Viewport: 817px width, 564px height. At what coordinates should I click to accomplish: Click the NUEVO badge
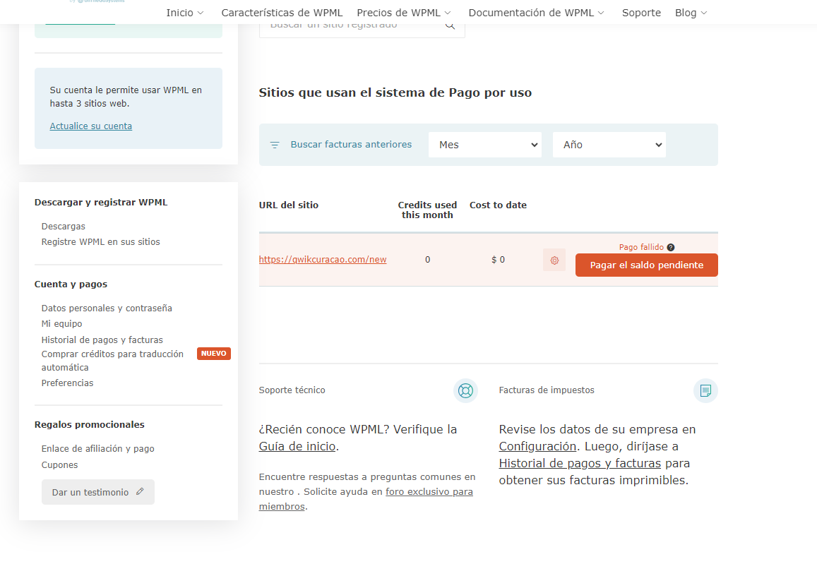coord(214,354)
